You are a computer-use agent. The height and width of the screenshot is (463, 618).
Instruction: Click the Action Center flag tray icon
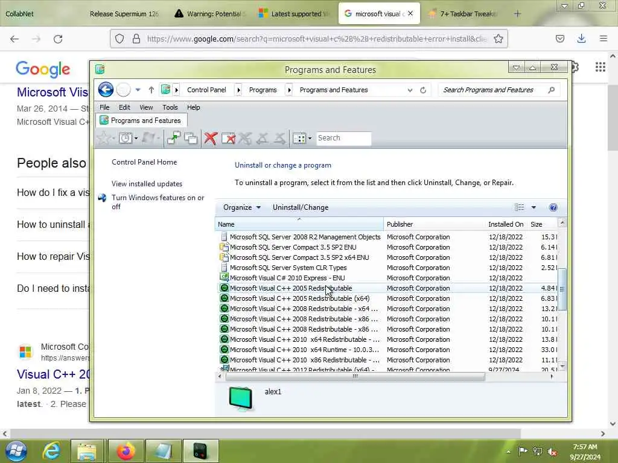click(x=523, y=452)
